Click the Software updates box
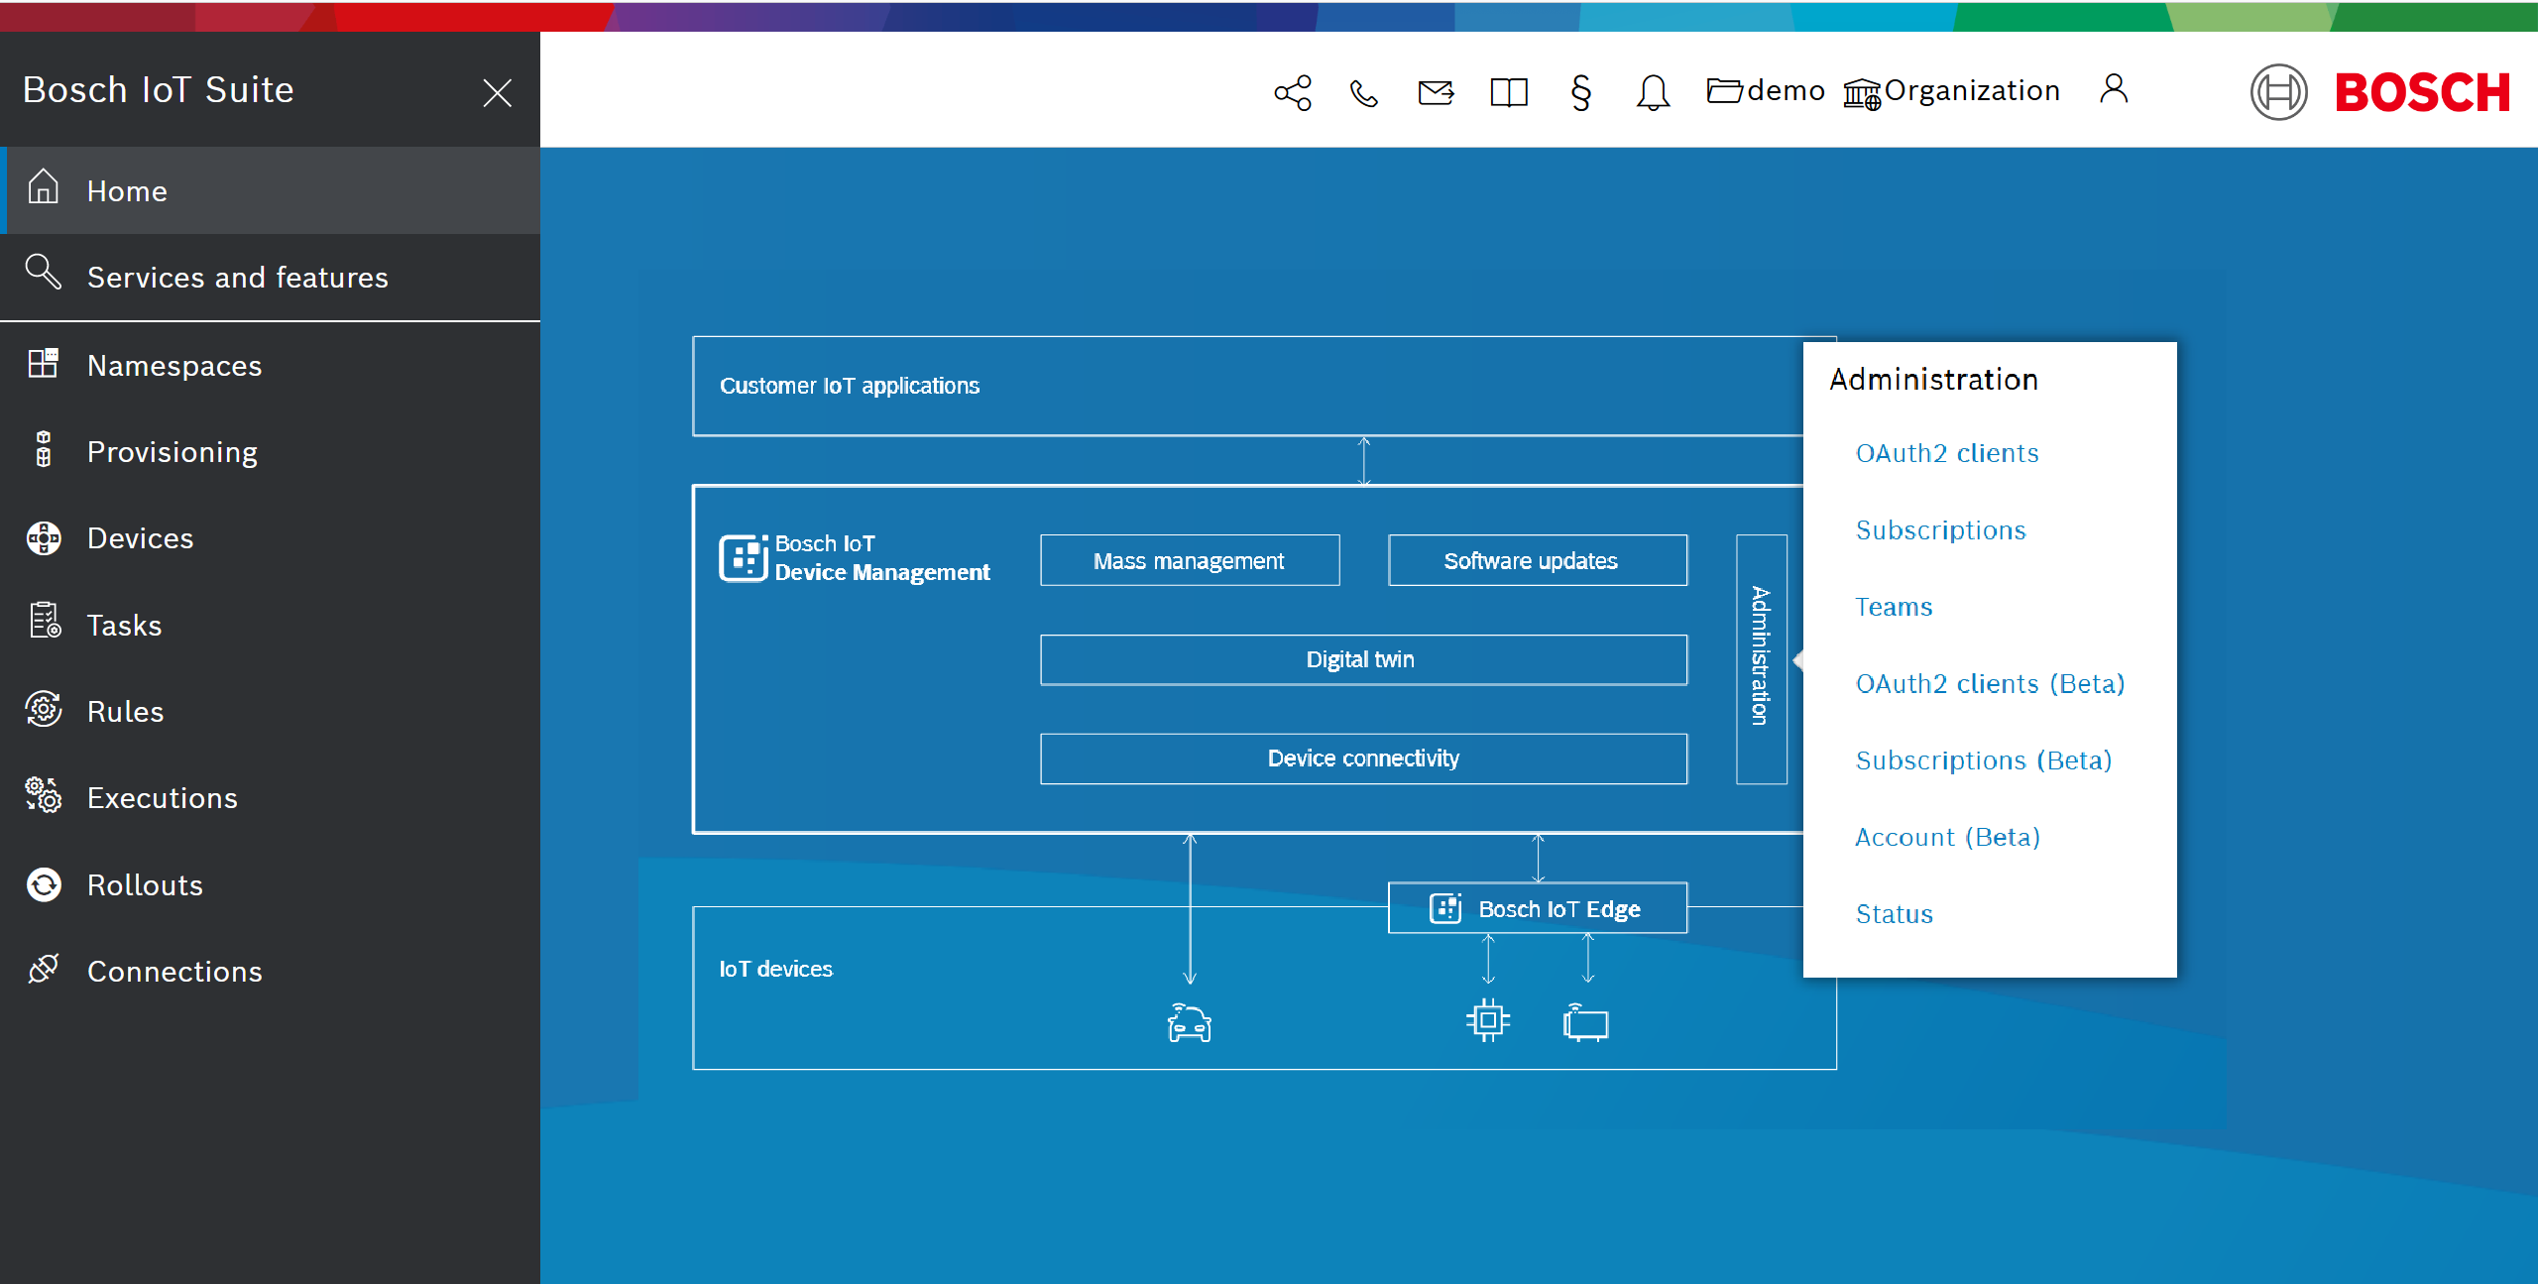 (x=1538, y=560)
